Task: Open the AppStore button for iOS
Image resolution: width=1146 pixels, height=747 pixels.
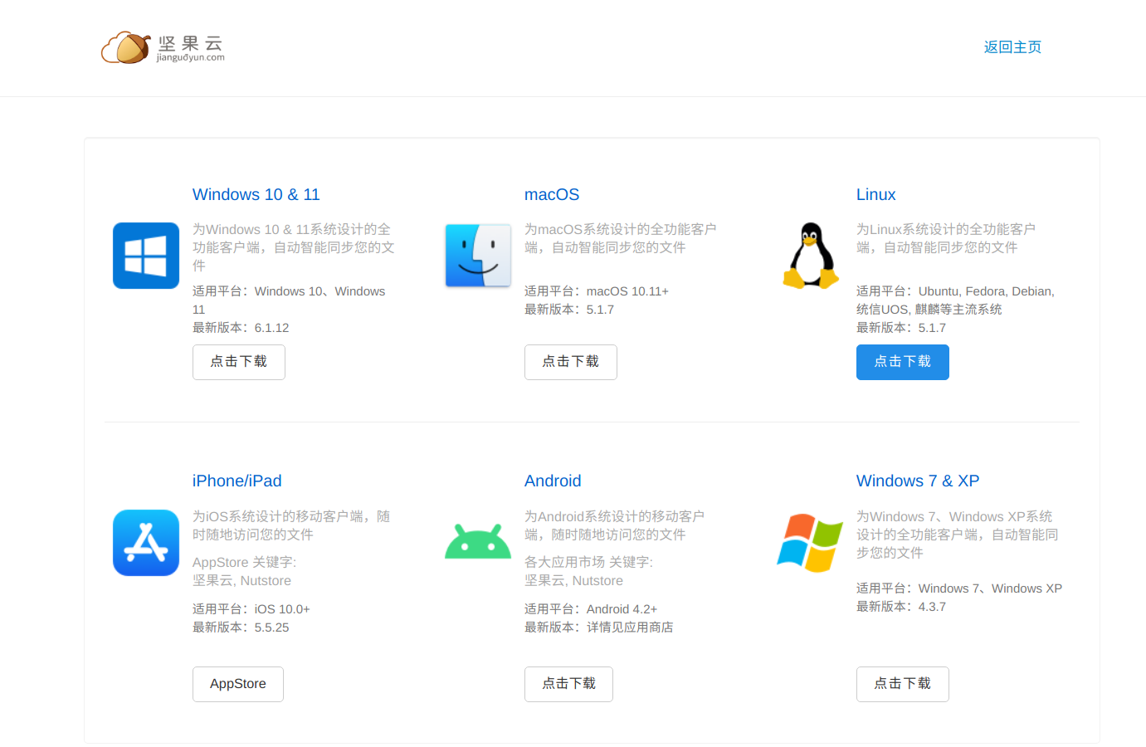Action: pyautogui.click(x=238, y=684)
